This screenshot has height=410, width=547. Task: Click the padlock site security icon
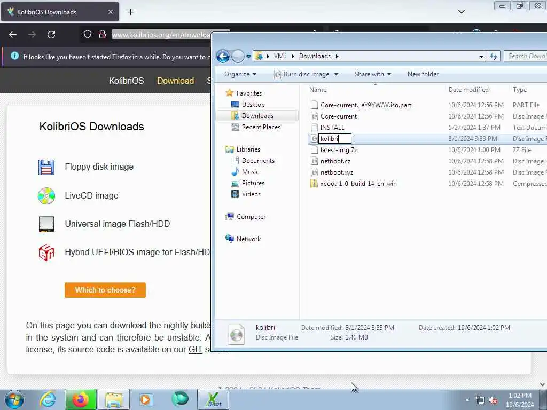102,35
